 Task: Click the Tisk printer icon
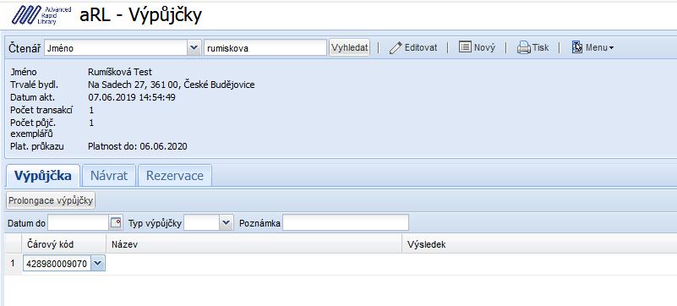[x=523, y=47]
